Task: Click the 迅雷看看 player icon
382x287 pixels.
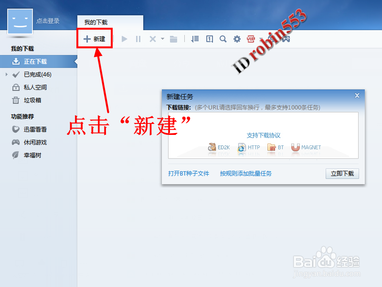Action: pos(16,129)
